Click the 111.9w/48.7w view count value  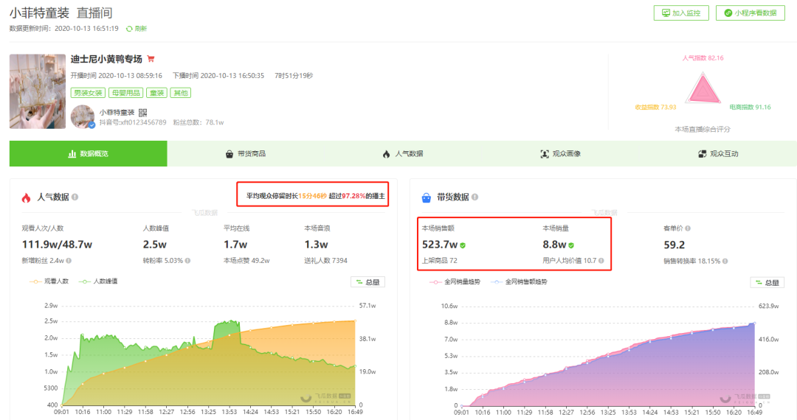pos(57,245)
